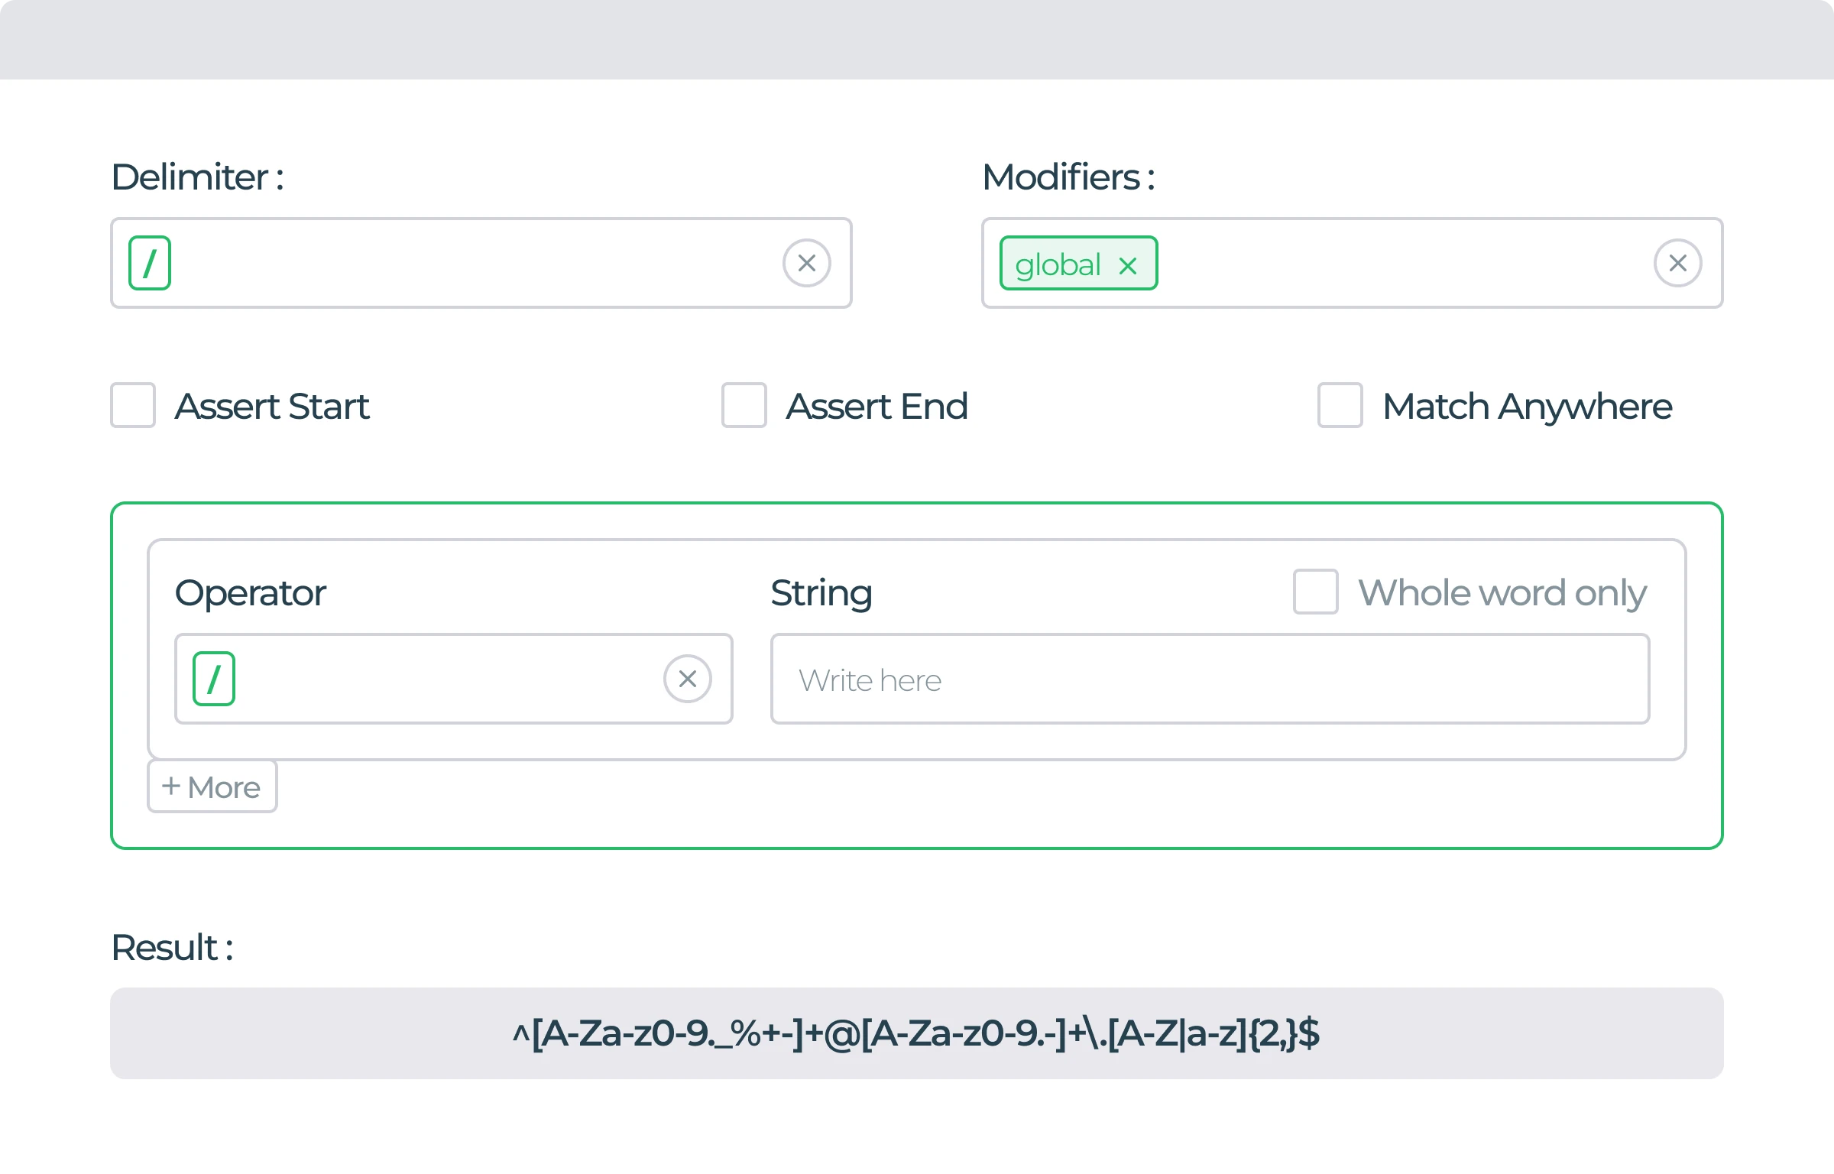Viewport: 1834px width, 1174px height.
Task: Remove the global modifier tag via its X
Action: [x=1128, y=265]
